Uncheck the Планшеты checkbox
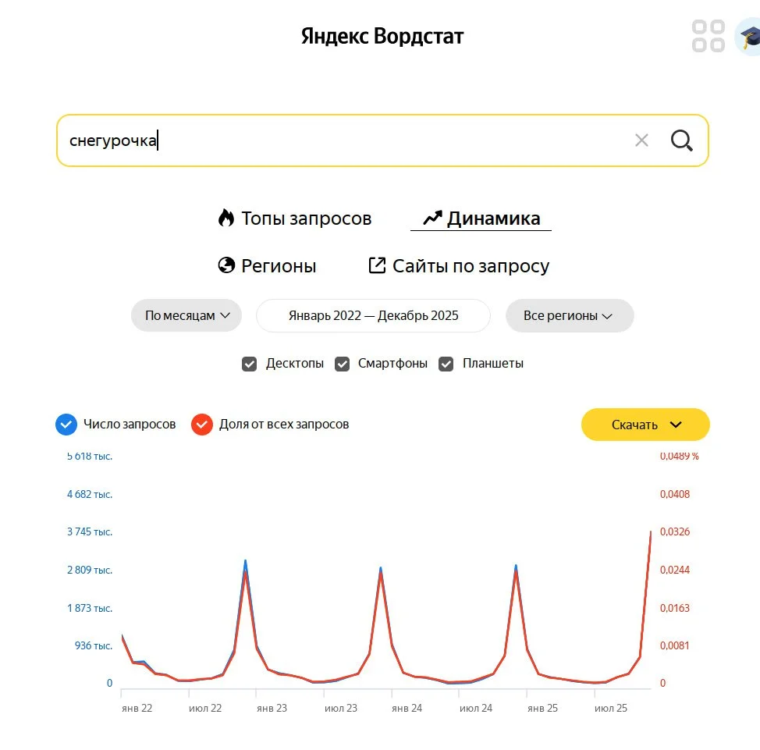 [x=446, y=364]
